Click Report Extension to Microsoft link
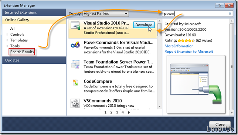238x135 pixels. coord(189,52)
